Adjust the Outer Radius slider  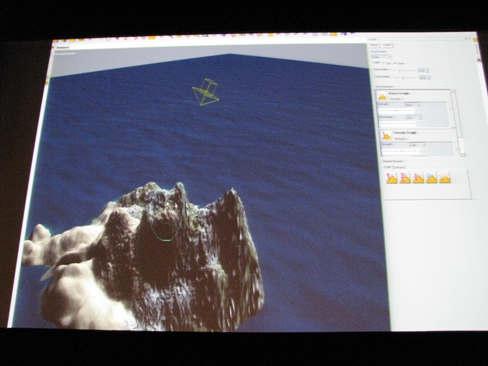pos(405,78)
